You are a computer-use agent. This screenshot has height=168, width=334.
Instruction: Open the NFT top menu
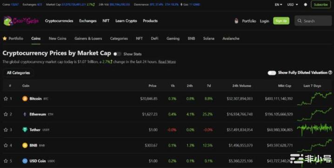(x=106, y=21)
